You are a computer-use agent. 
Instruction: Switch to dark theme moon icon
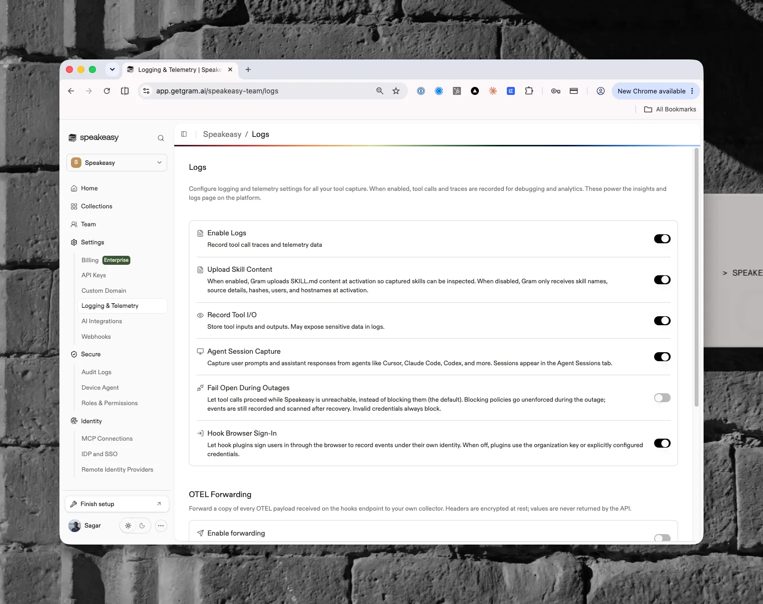(x=142, y=526)
